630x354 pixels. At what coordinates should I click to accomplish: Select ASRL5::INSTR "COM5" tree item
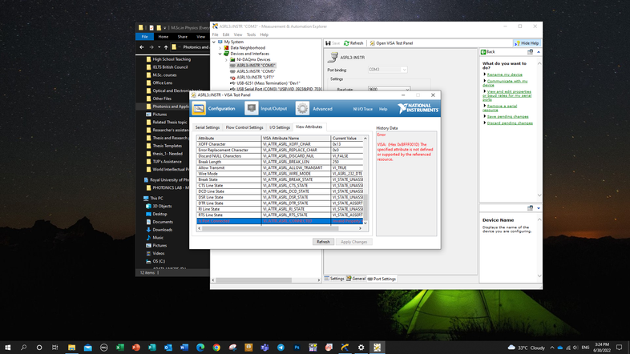256,71
